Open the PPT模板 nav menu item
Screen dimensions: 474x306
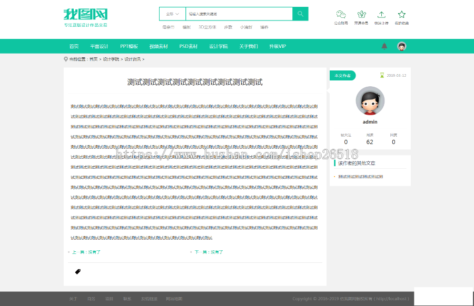click(x=129, y=46)
